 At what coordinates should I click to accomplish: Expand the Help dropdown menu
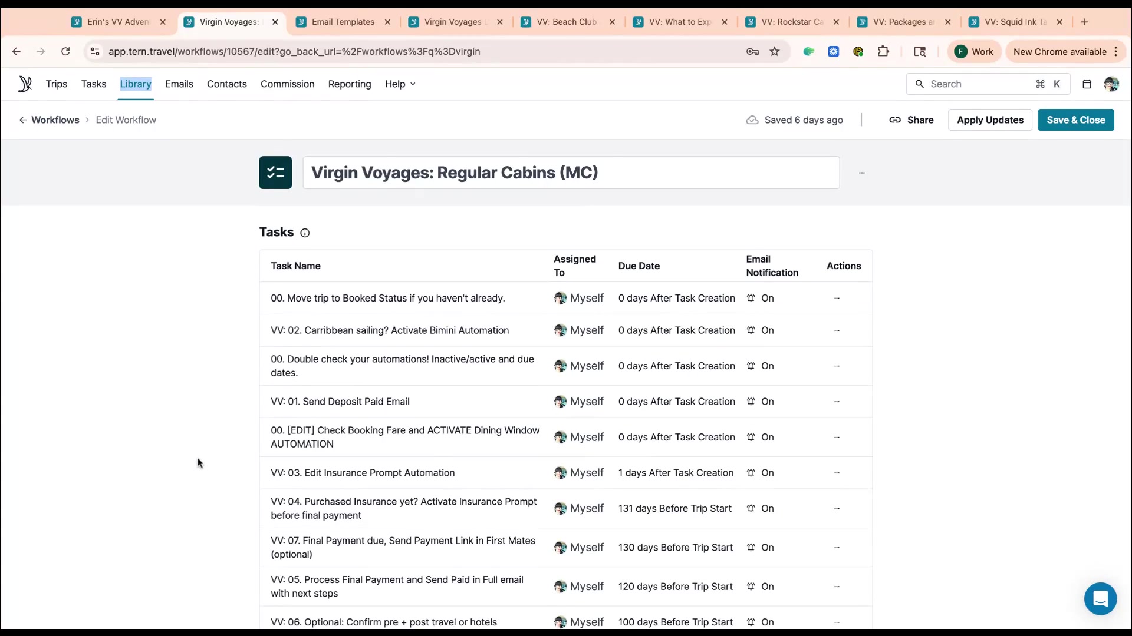[400, 84]
